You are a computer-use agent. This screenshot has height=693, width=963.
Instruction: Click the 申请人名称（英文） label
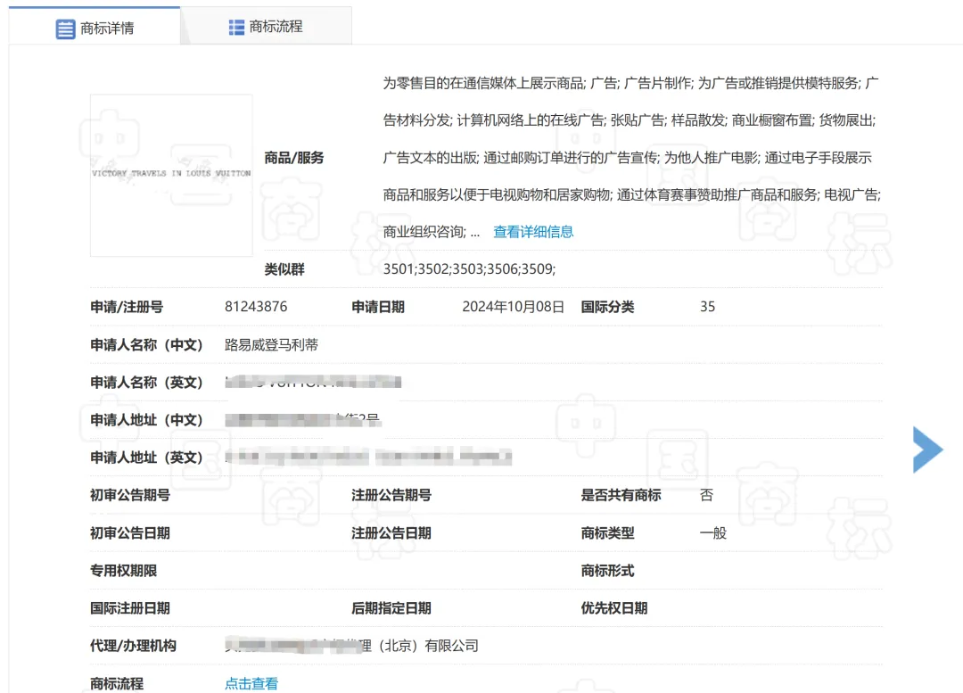(146, 382)
